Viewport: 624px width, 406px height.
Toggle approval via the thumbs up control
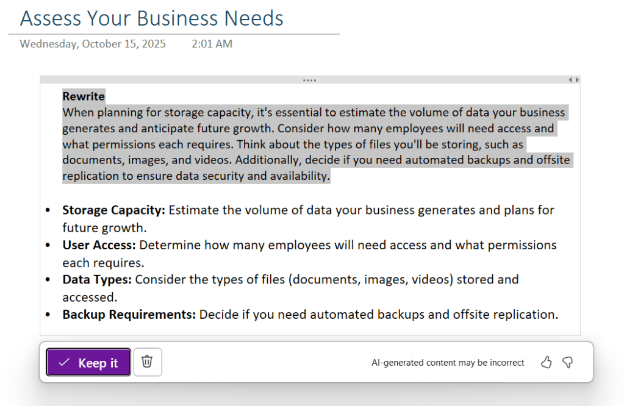545,362
